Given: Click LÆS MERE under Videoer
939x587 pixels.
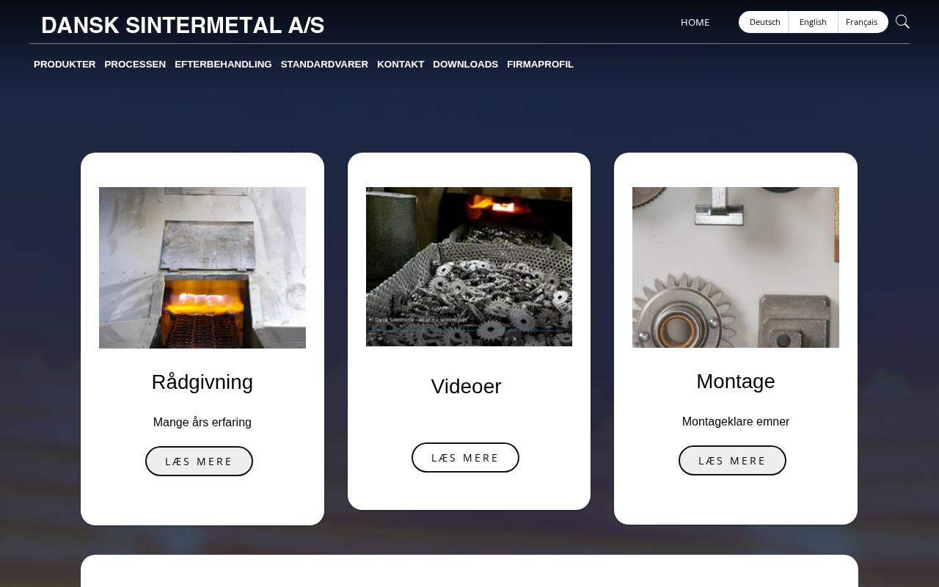Looking at the screenshot, I should coord(465,458).
